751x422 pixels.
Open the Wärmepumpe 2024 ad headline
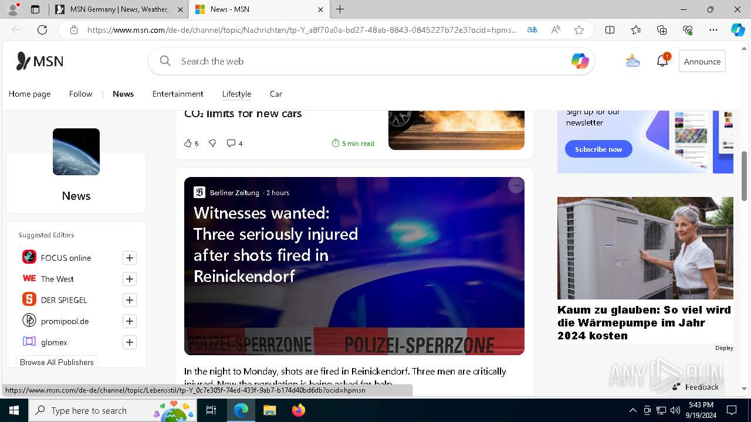tap(644, 322)
